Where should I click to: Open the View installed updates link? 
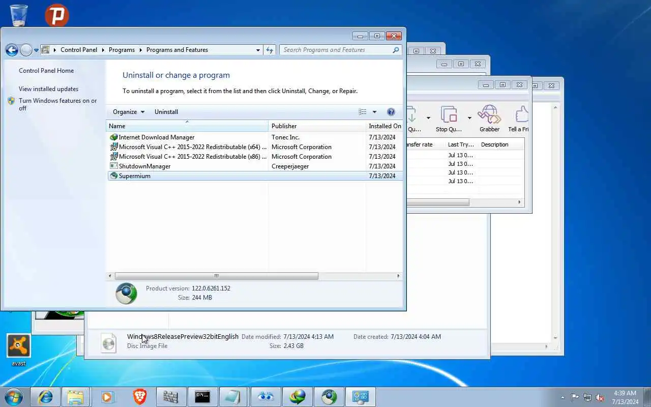(48, 89)
